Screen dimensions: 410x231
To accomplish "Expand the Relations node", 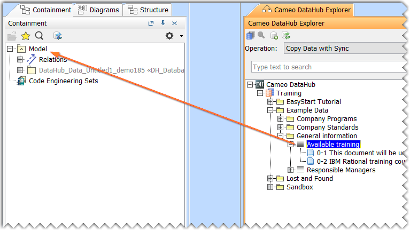I will pyautogui.click(x=20, y=60).
